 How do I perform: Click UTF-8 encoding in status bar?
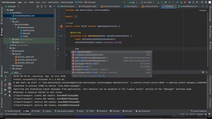pos(192,114)
